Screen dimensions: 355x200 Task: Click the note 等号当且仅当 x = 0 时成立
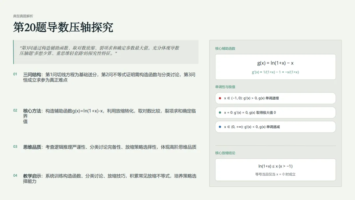pos(275,174)
